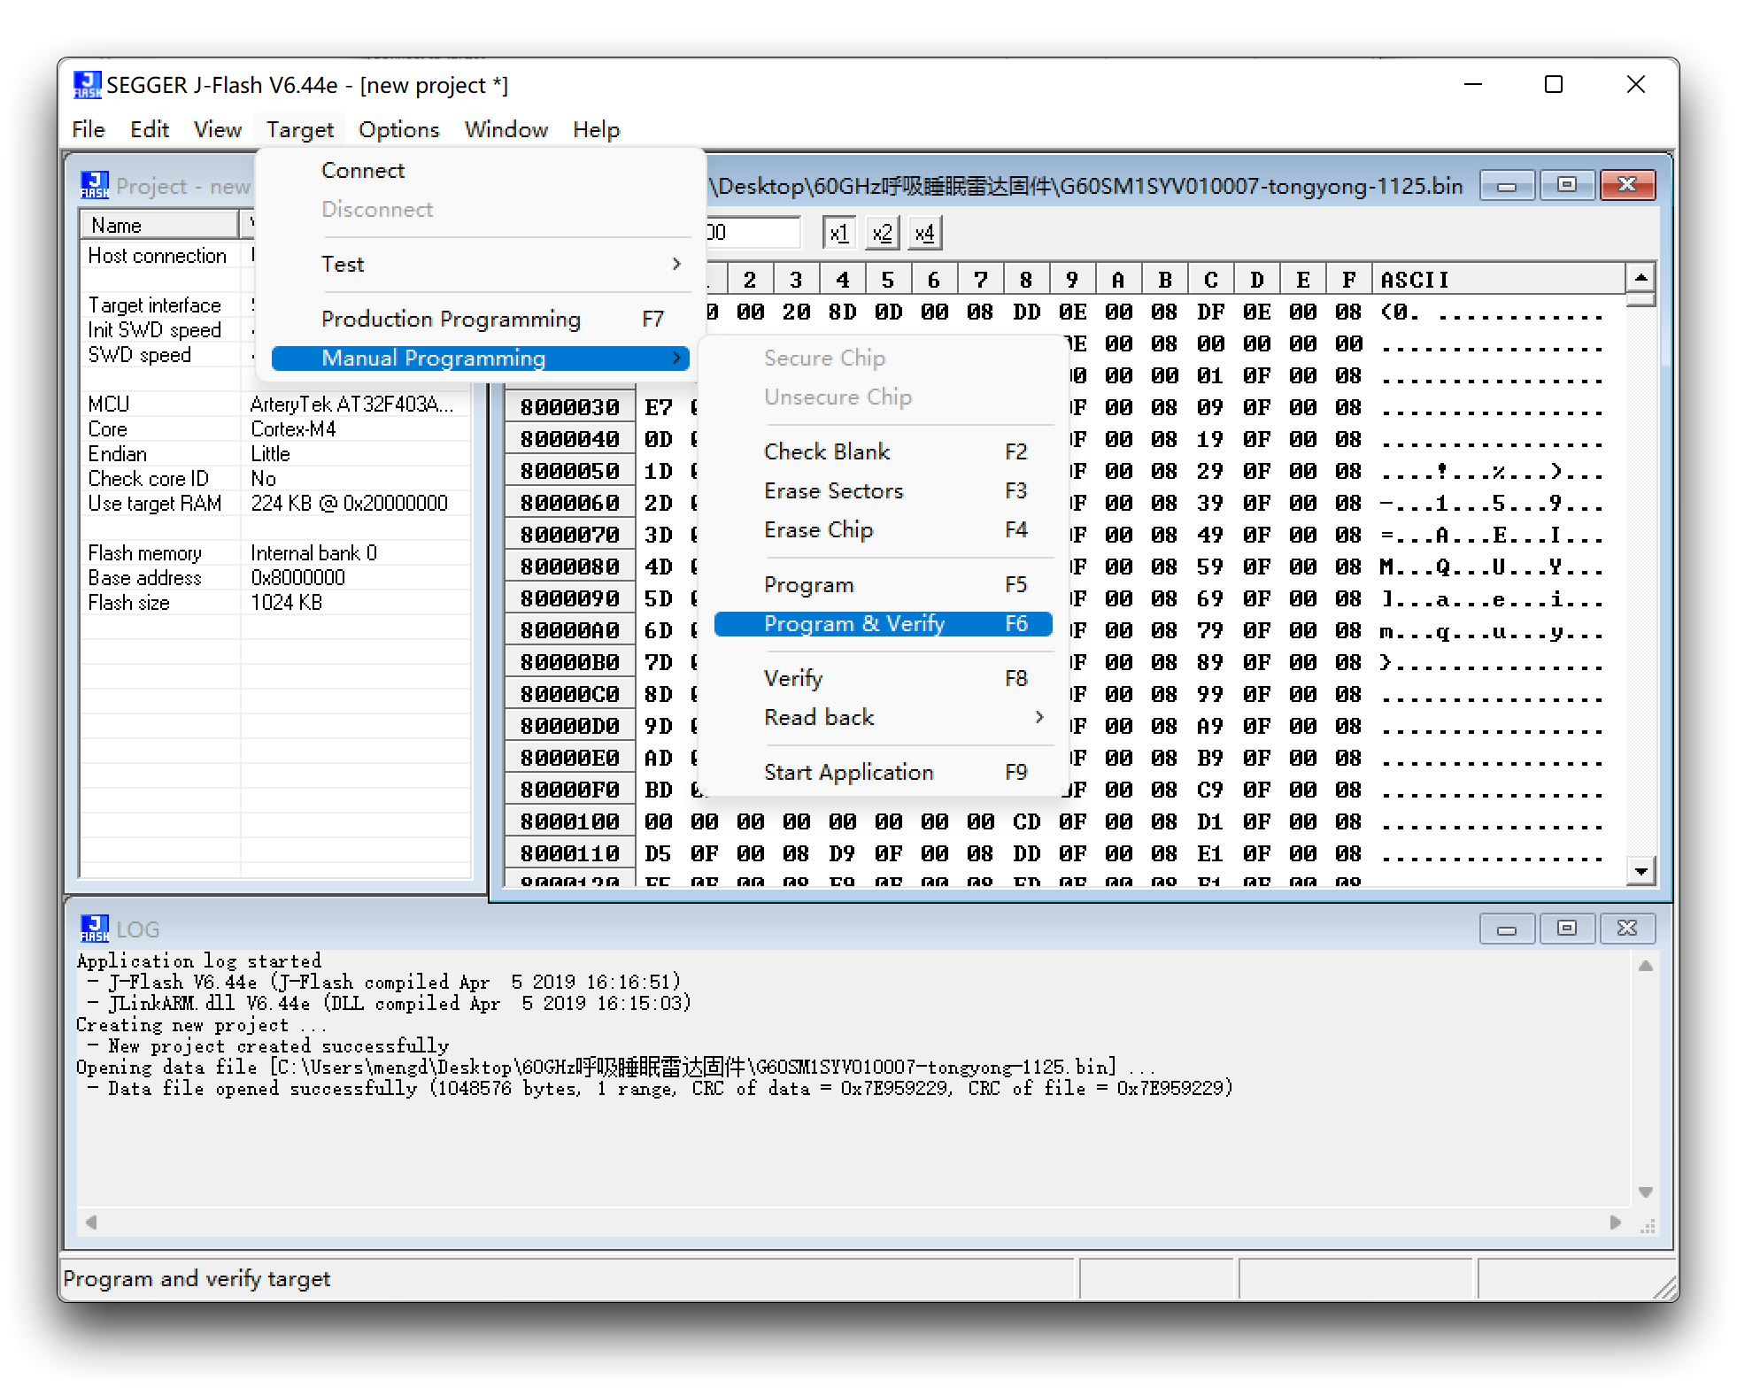The image size is (1737, 1388).
Task: Click the LOG window J-Flash icon
Action: pyautogui.click(x=94, y=929)
